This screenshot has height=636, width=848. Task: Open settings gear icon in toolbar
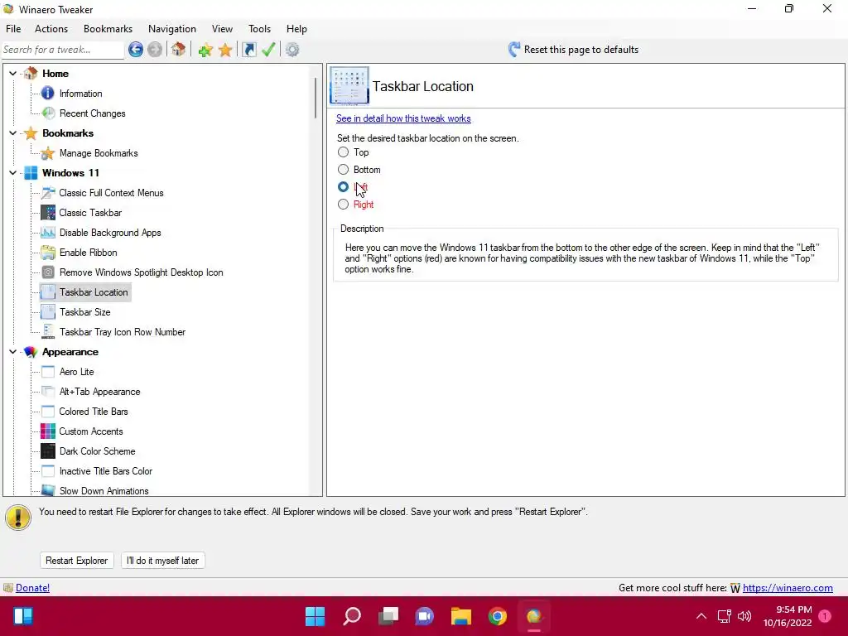coord(292,50)
